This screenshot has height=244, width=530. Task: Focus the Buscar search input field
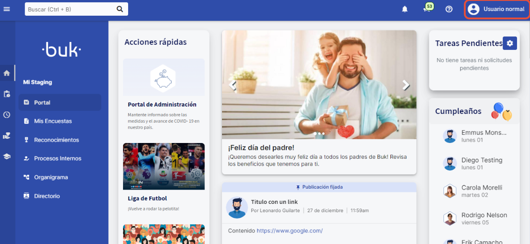coord(69,9)
